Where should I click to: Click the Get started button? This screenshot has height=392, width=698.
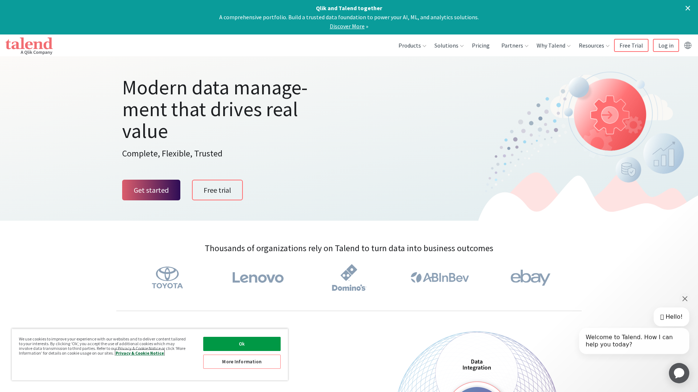point(151,190)
